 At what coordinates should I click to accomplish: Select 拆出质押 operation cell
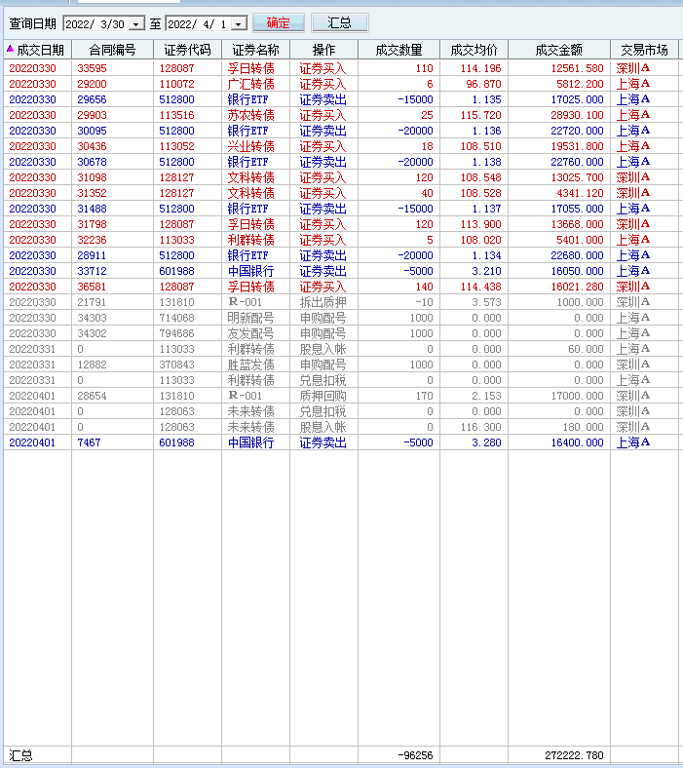click(323, 302)
